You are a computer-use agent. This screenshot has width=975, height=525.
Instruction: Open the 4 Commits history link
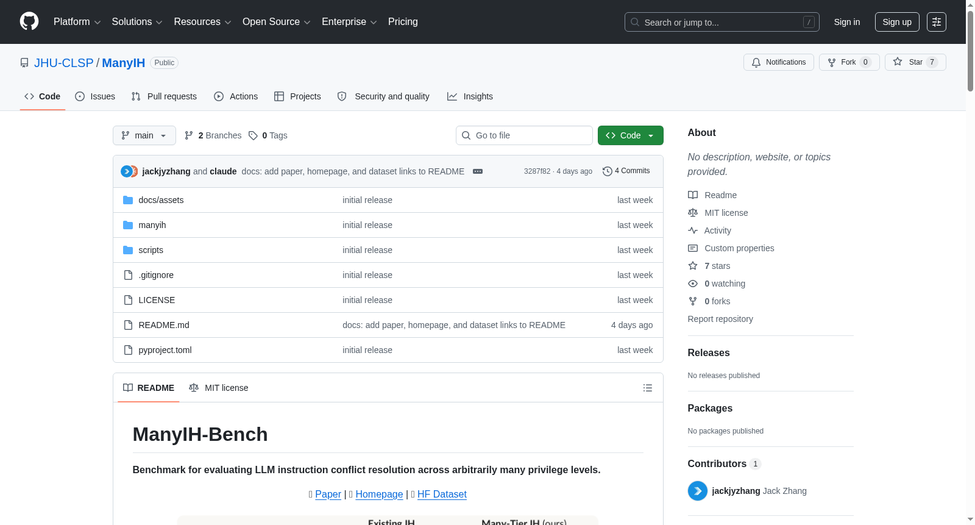coord(626,171)
